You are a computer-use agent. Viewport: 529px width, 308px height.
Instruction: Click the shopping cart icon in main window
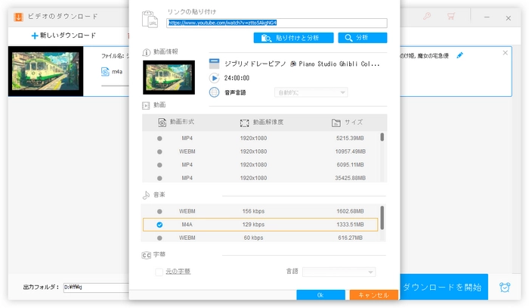[x=450, y=16]
